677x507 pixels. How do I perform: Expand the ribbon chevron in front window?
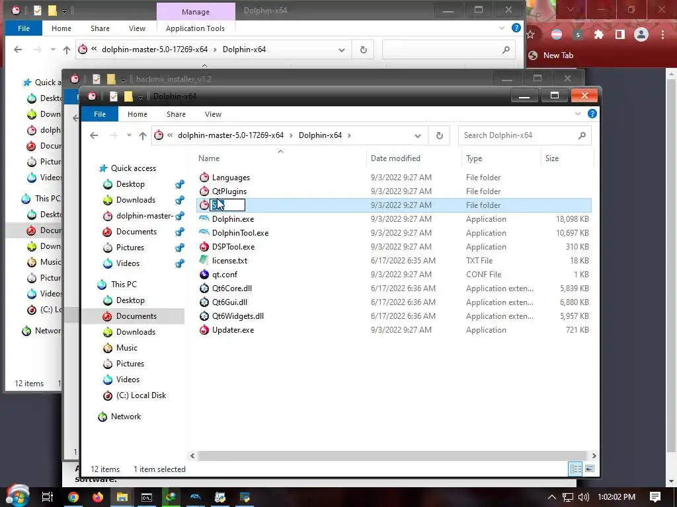tap(578, 114)
